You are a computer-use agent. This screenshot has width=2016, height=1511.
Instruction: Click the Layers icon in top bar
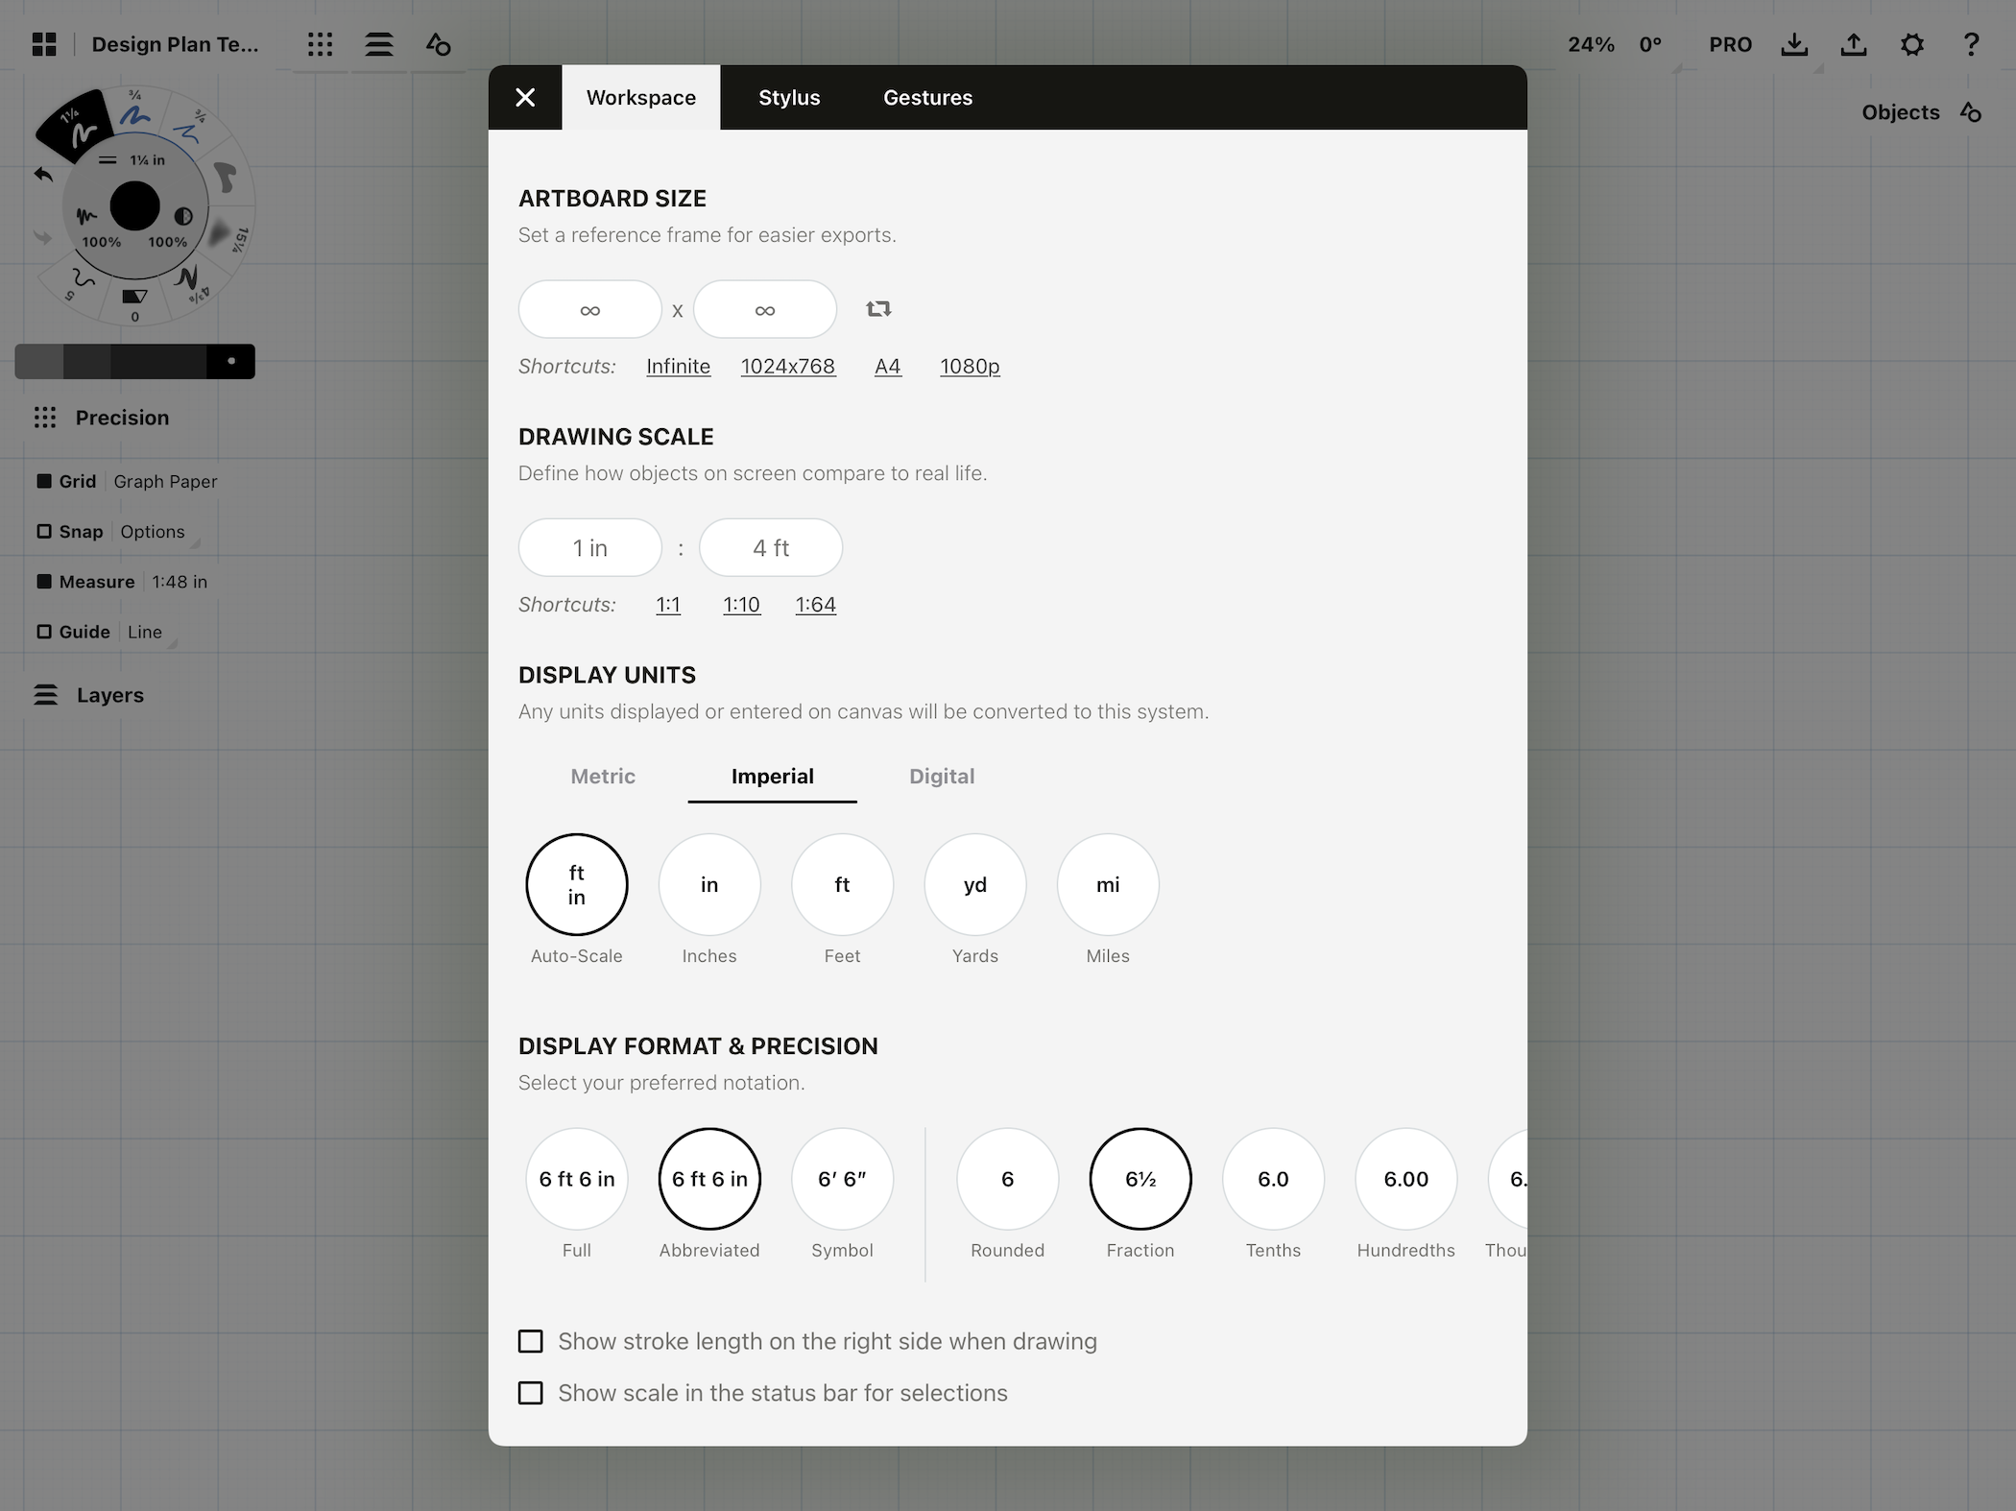[x=379, y=44]
